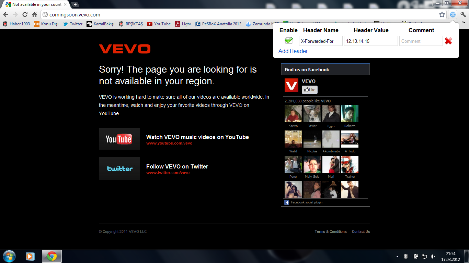The height and width of the screenshot is (263, 469).
Task: Click 'Watch VEVO music videos on YouTube'
Action: [197, 137]
